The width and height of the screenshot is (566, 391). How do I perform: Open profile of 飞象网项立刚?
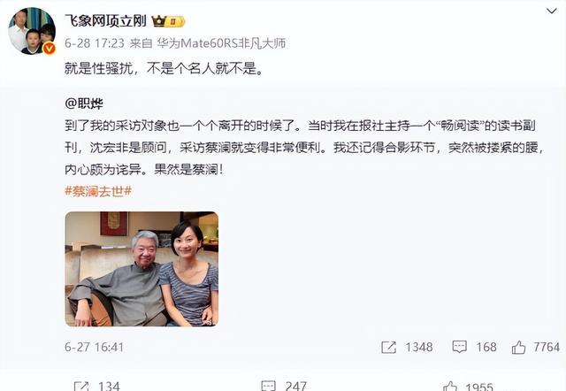click(105, 21)
